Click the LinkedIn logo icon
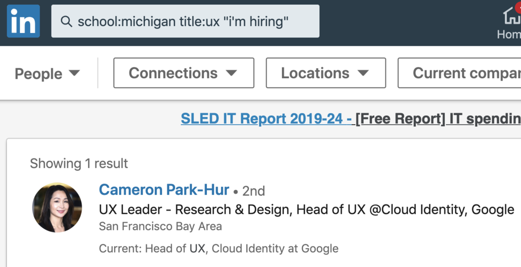This screenshot has width=521, height=267. [23, 21]
